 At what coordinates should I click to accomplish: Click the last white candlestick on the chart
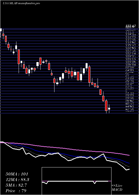click(109, 109)
